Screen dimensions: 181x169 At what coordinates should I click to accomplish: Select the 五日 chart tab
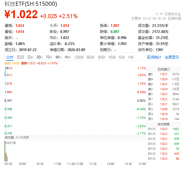20,57
